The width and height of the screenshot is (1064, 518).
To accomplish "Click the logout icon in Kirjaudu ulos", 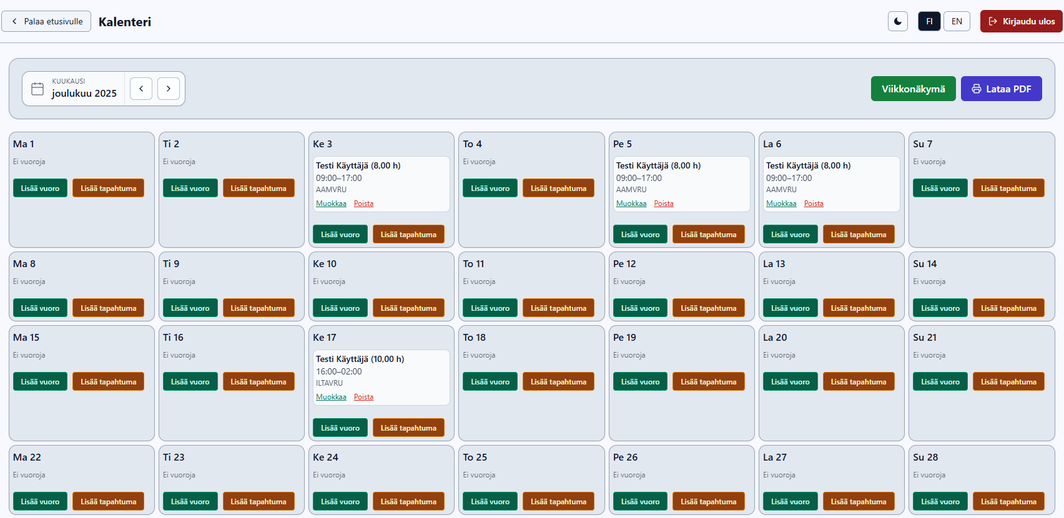I will (993, 21).
